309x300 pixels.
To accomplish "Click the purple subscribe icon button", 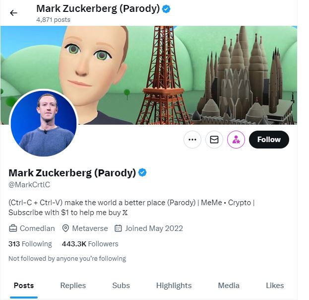I will (236, 140).
